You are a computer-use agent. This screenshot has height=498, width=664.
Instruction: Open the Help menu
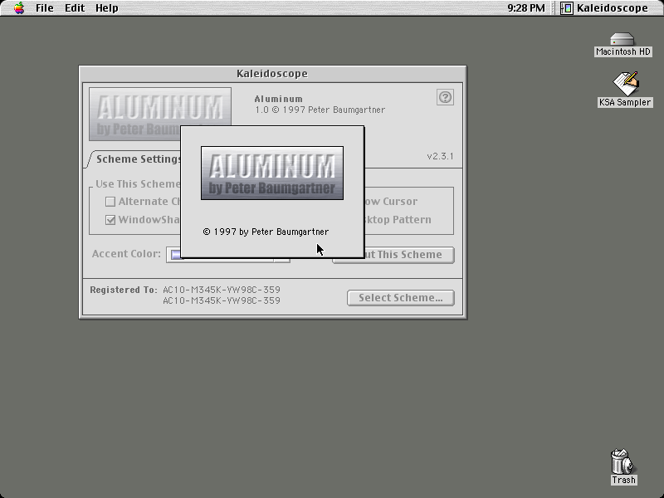tap(107, 8)
